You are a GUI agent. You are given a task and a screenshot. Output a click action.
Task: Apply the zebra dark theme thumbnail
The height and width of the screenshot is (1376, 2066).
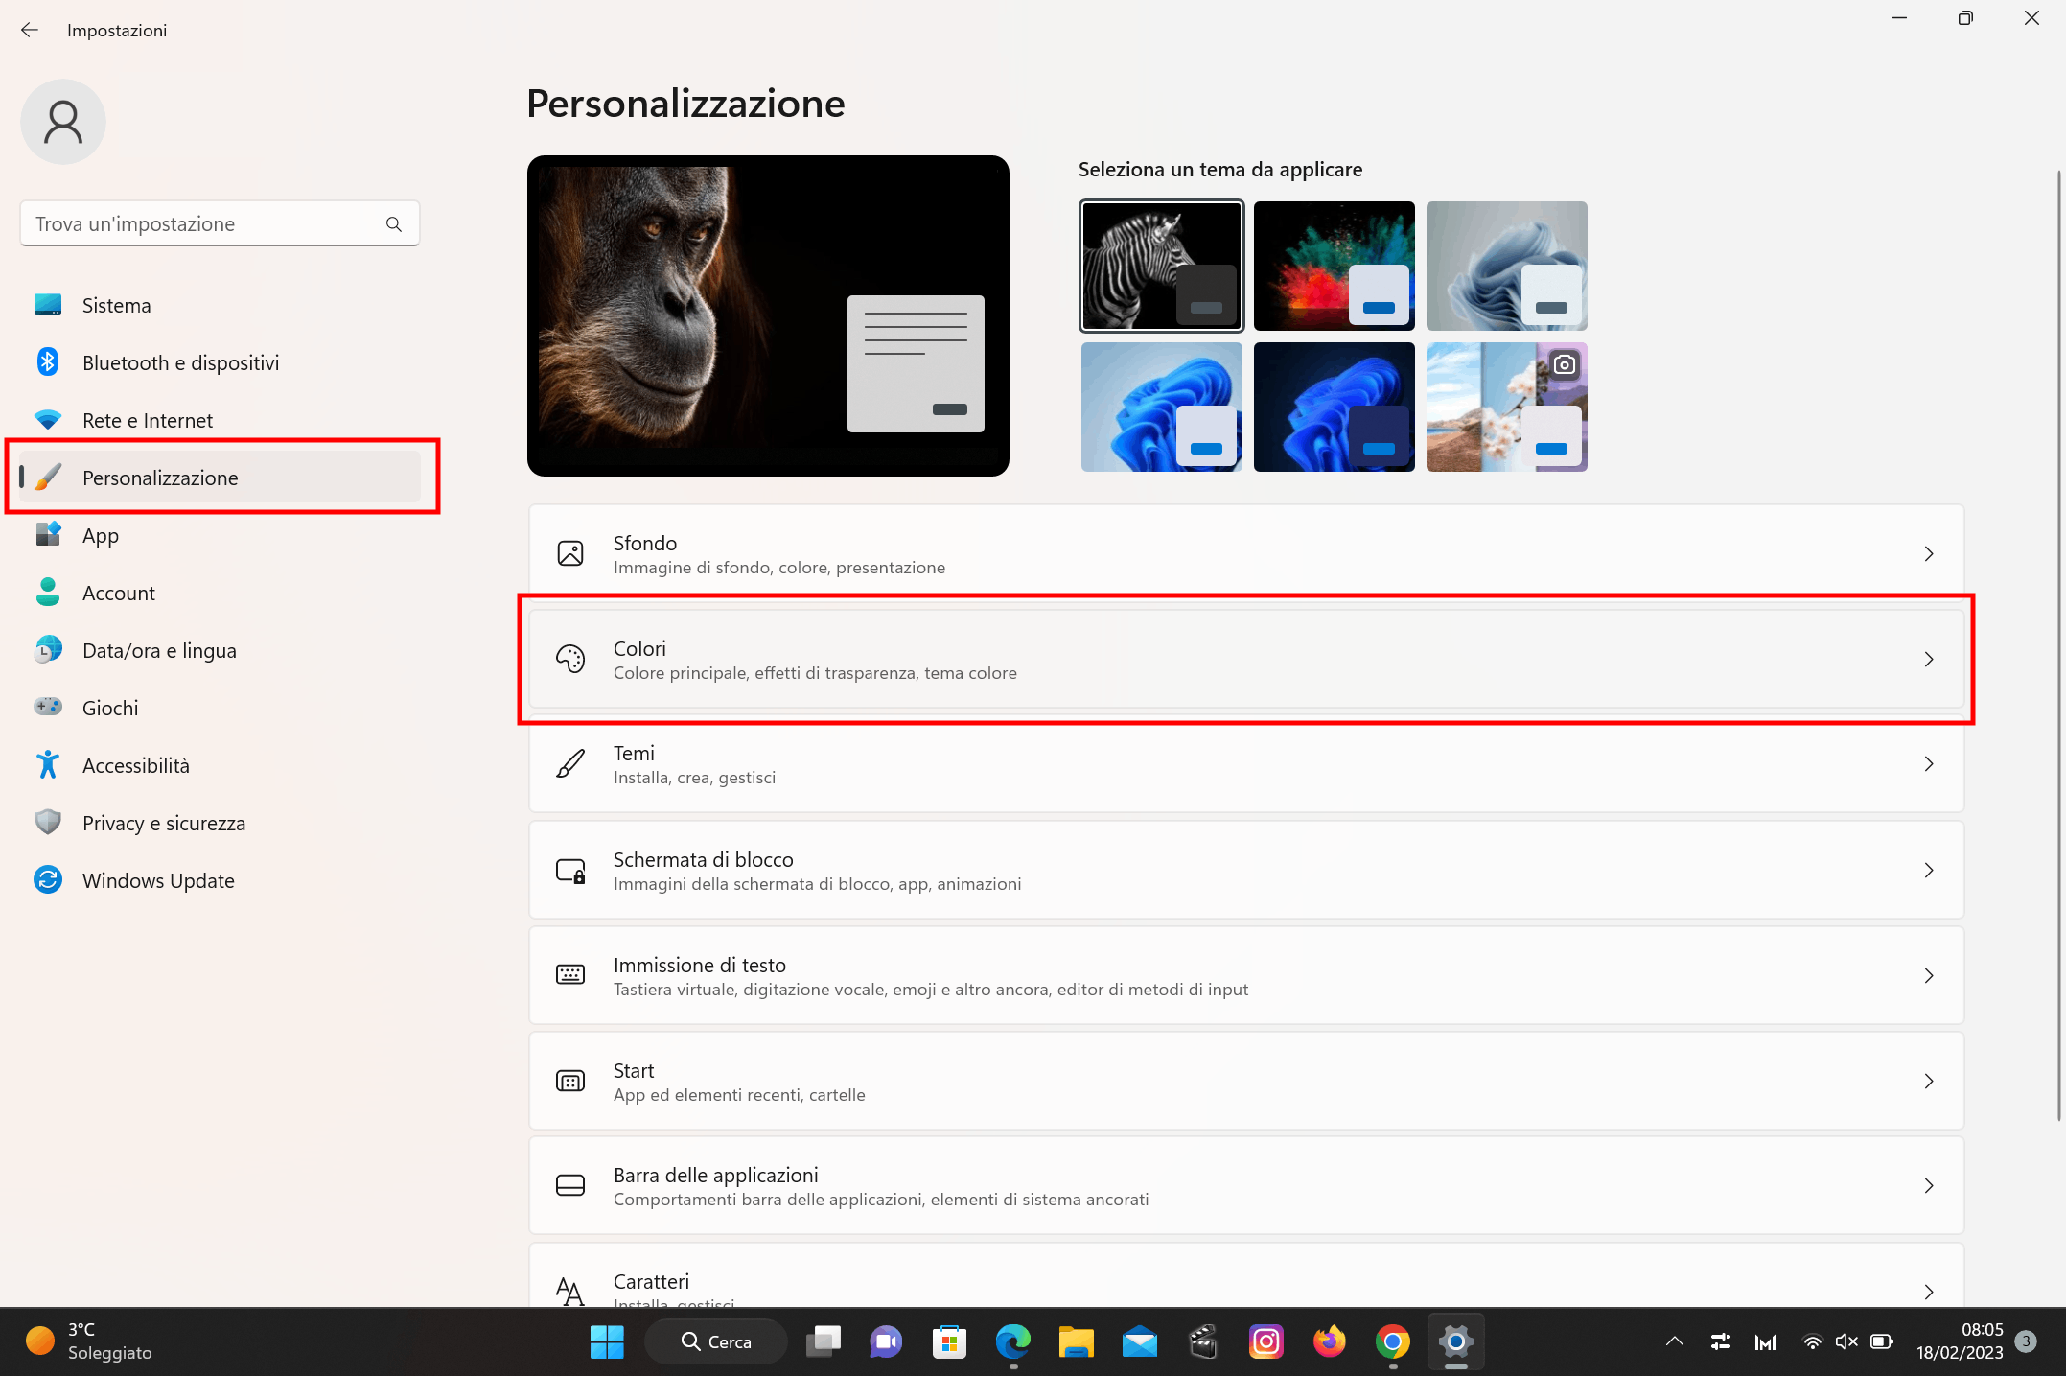coord(1161,266)
